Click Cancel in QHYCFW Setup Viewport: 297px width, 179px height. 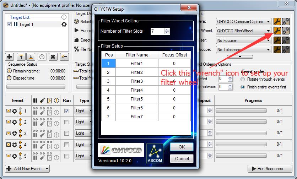[x=182, y=158]
